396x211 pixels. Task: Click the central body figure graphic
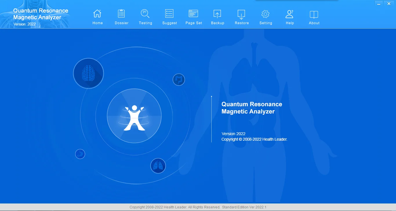click(134, 116)
